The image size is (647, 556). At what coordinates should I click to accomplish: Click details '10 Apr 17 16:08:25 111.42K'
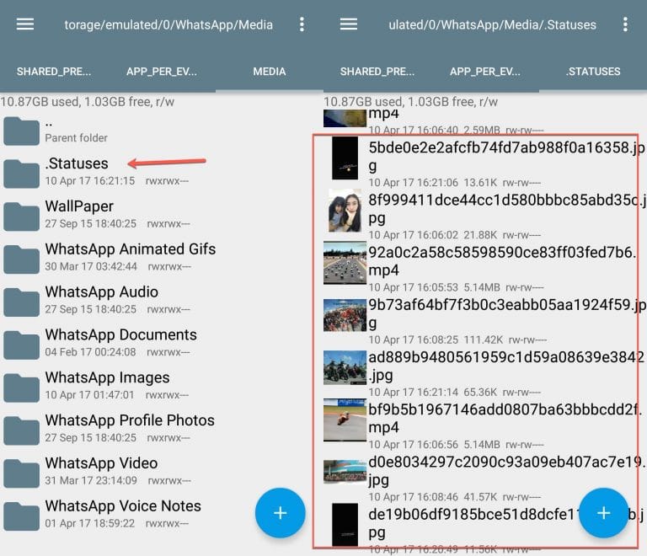pos(457,339)
